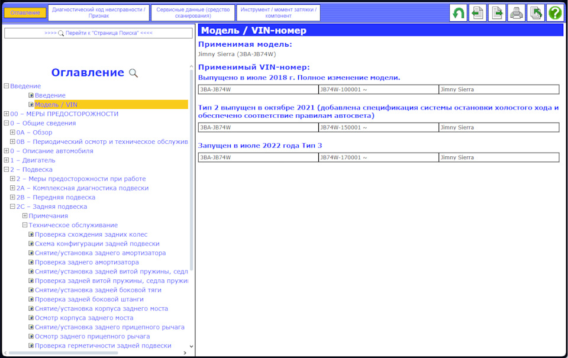Click VIN cell JB74W-170001 ~

pyautogui.click(x=379, y=157)
